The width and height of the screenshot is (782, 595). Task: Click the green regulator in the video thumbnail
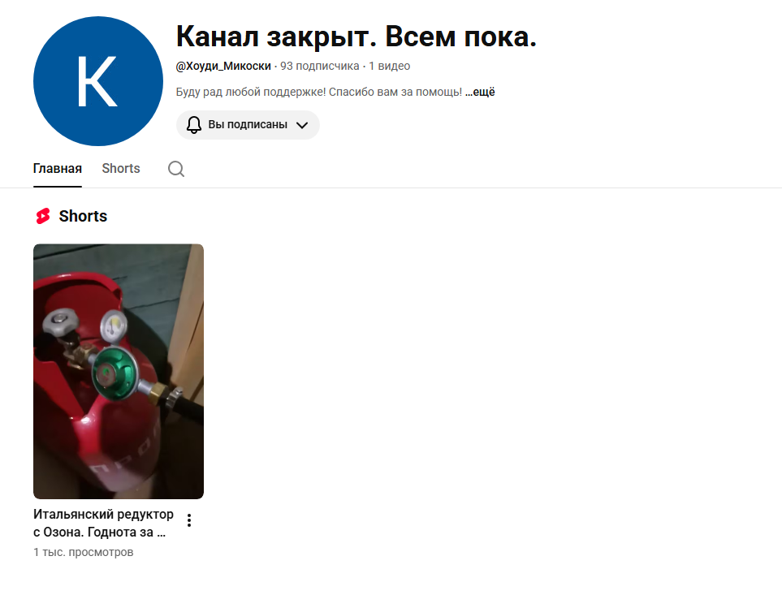[x=114, y=373]
